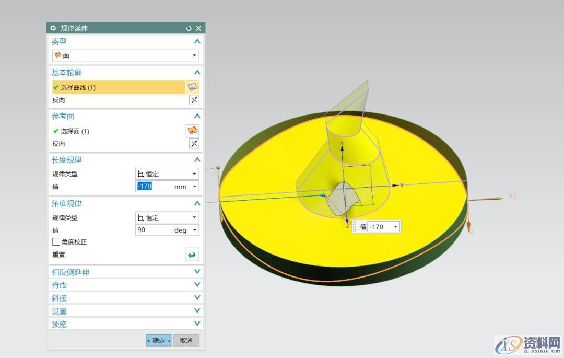Close the 规律延伸 dialog

pos(198,28)
